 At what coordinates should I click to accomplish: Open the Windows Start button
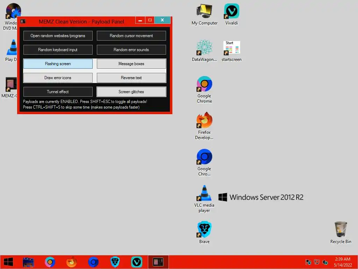8,262
